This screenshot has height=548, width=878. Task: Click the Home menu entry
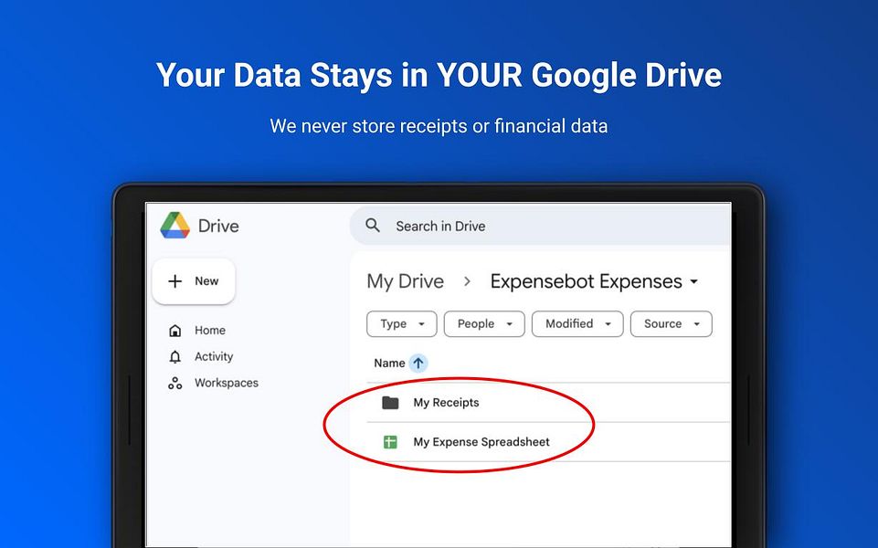pyautogui.click(x=209, y=330)
